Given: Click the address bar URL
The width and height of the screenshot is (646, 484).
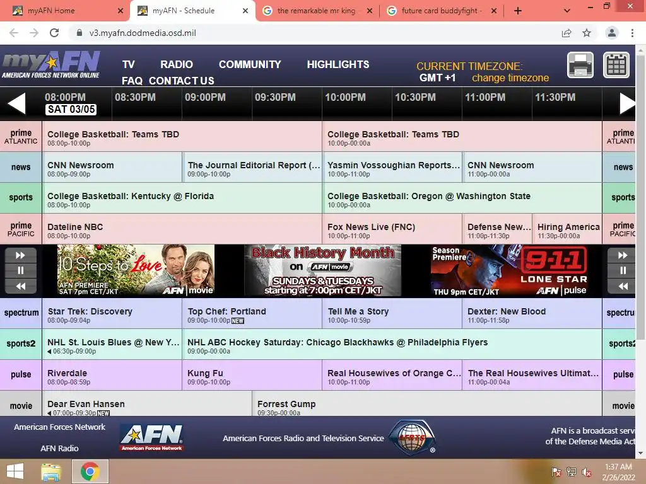Looking at the screenshot, I should (x=143, y=33).
